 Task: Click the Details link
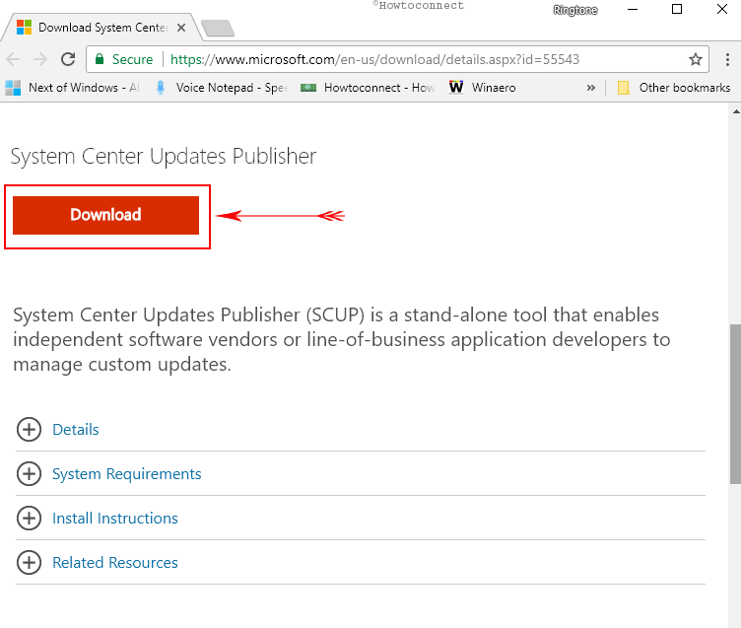pos(76,430)
